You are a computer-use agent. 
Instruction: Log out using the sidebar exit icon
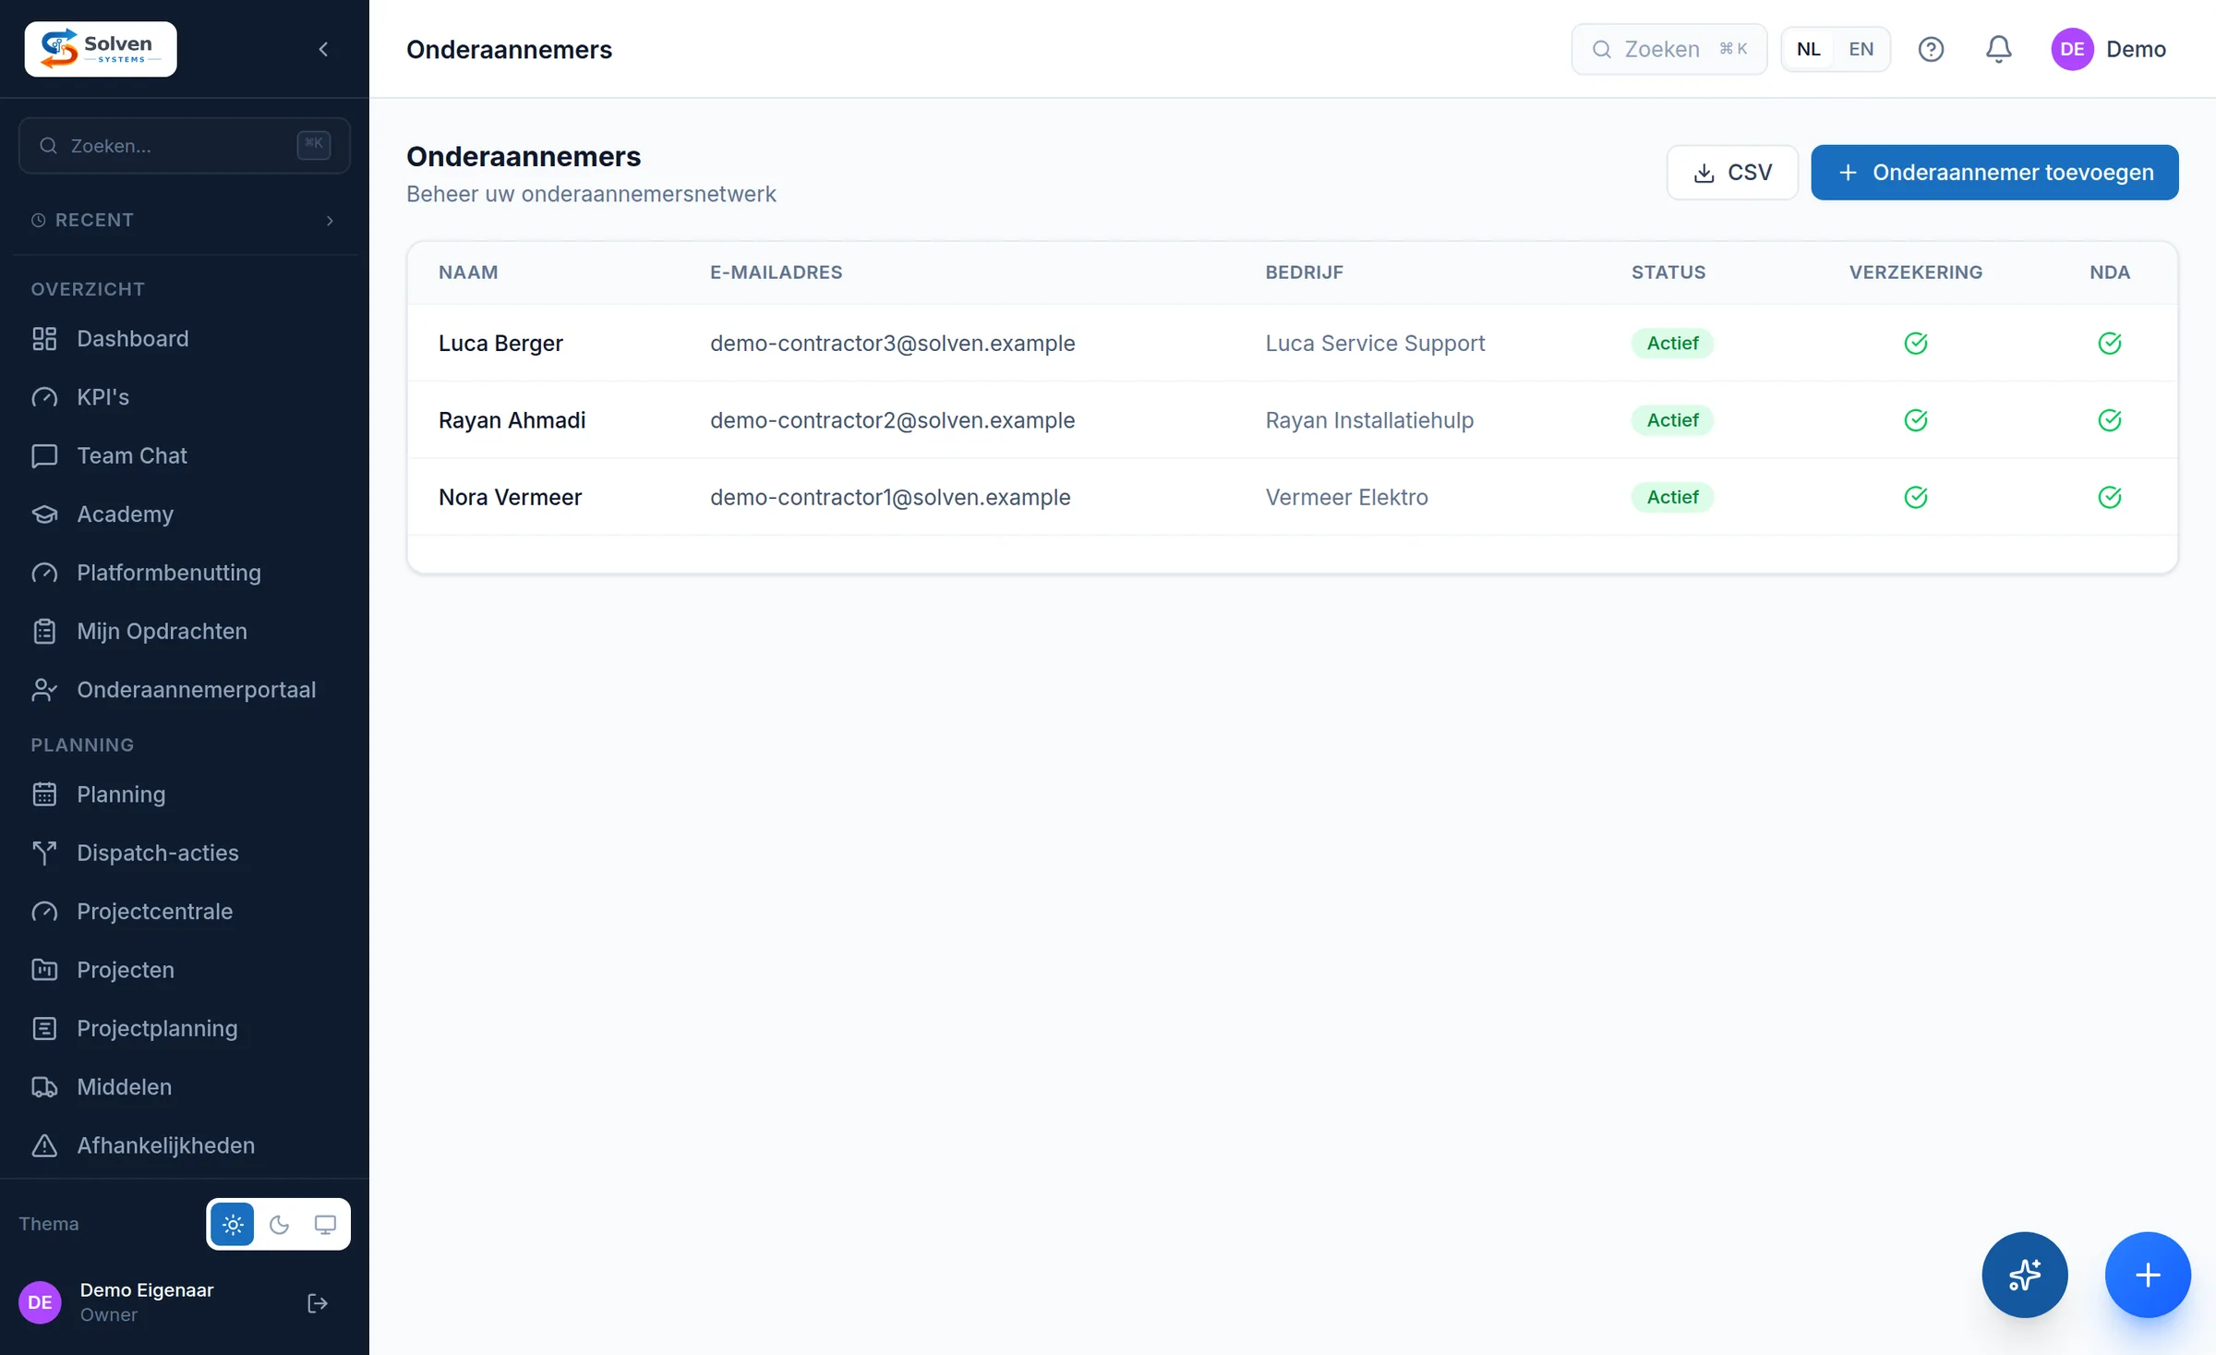[x=318, y=1303]
